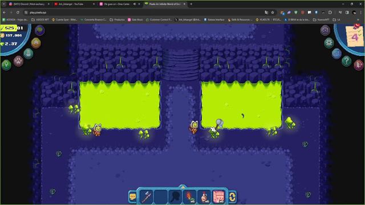Viewport: 365px width, 205px height.
Task: Select the dark silhouette item hotbar slot
Action: point(175,196)
